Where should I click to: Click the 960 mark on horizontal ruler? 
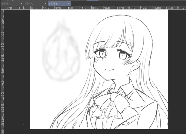coord(107,8)
